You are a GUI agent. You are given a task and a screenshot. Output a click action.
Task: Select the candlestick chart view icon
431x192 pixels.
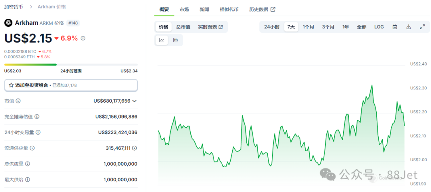pyautogui.click(x=175, y=40)
